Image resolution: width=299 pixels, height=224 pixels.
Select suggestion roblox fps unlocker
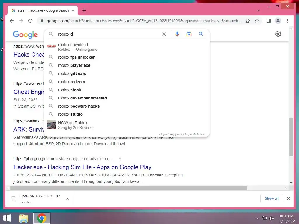(127, 57)
